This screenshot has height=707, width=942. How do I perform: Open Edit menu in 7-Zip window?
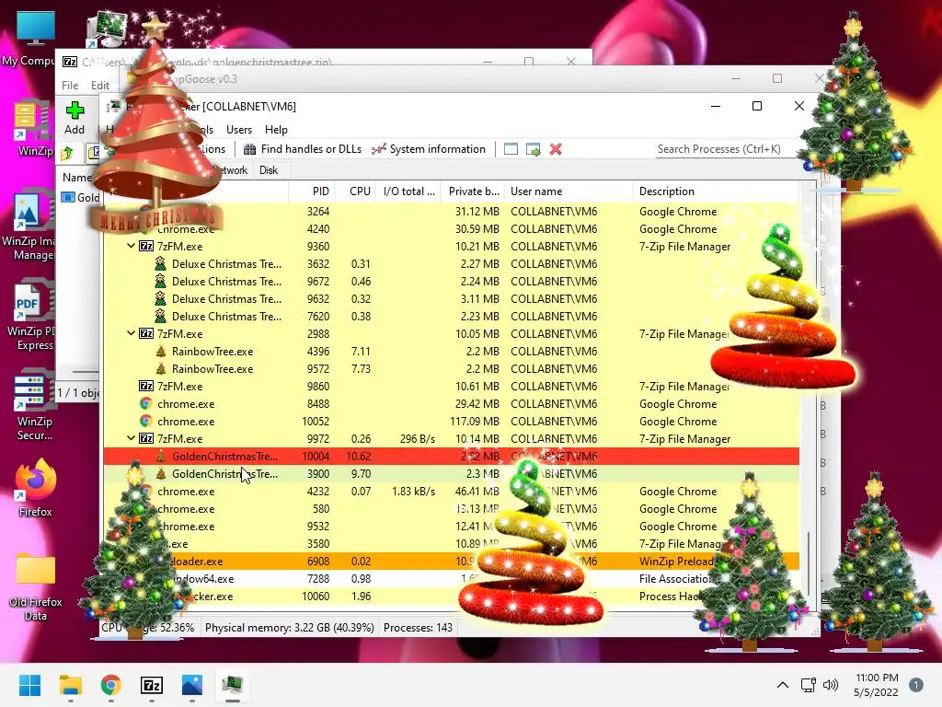pos(99,86)
